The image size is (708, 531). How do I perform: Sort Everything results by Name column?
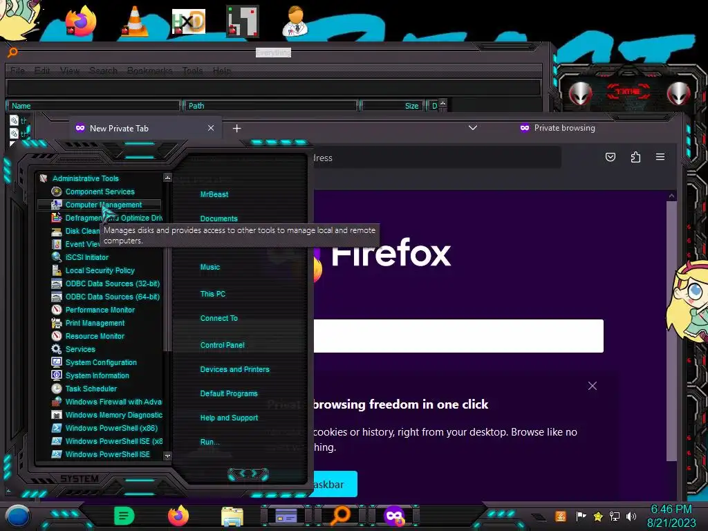[93, 106]
